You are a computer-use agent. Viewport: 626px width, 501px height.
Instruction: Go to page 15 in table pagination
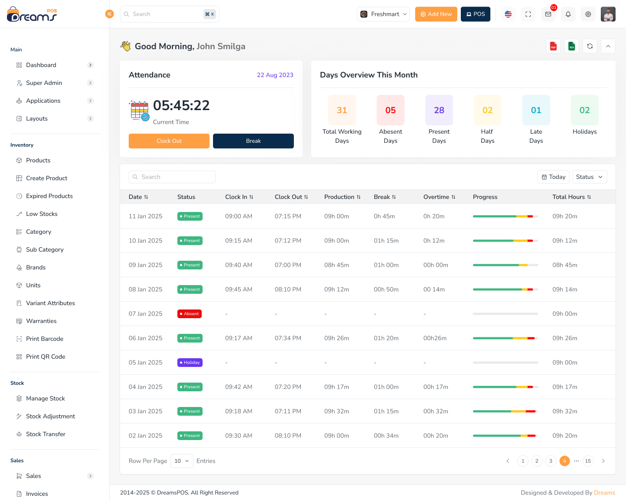pos(588,461)
